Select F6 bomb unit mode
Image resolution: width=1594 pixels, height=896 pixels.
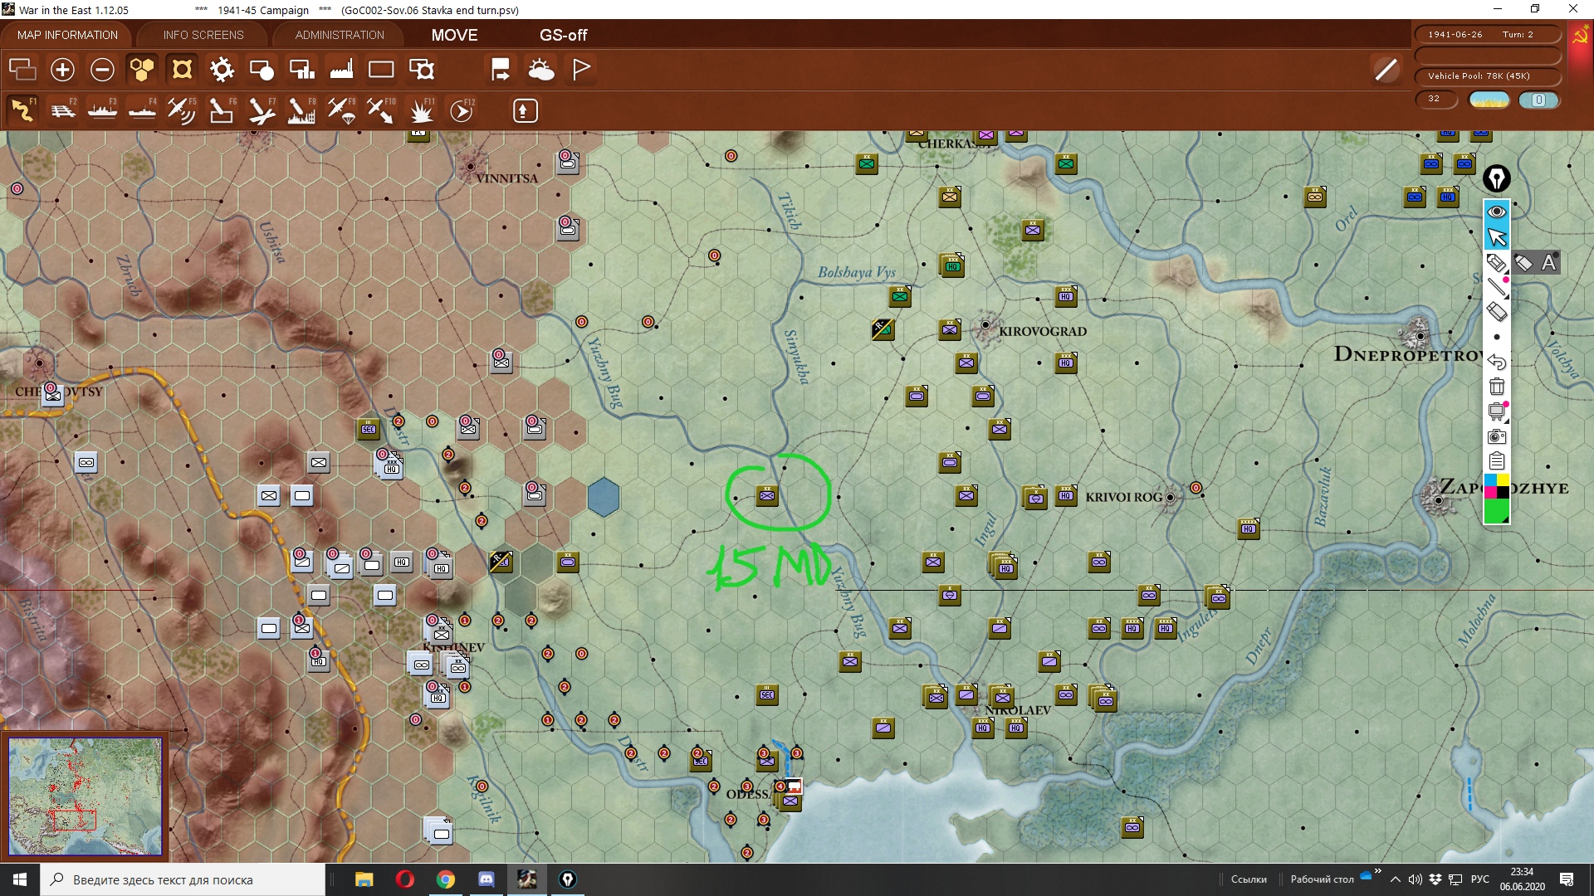(222, 110)
